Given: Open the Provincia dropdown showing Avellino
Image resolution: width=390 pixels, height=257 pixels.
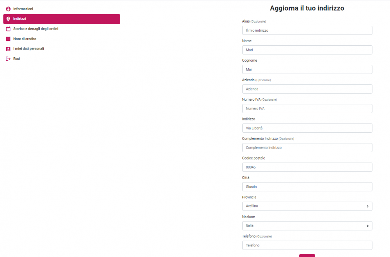Looking at the screenshot, I should [x=307, y=206].
